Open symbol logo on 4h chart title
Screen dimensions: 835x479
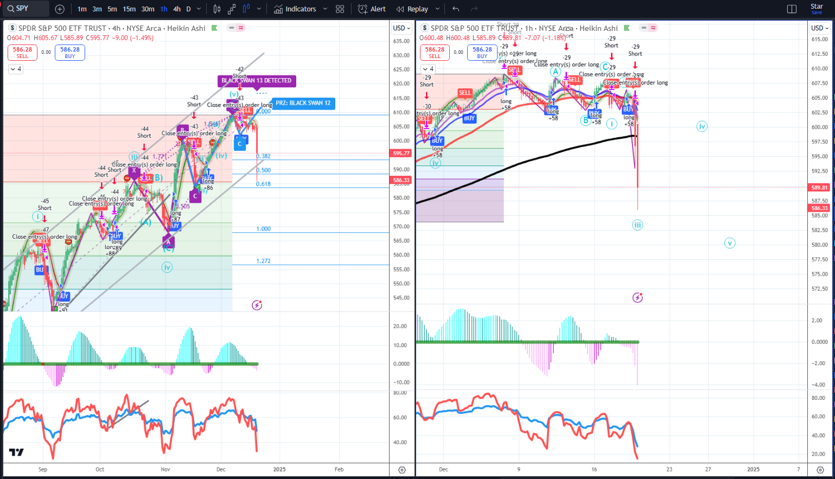pos(12,28)
